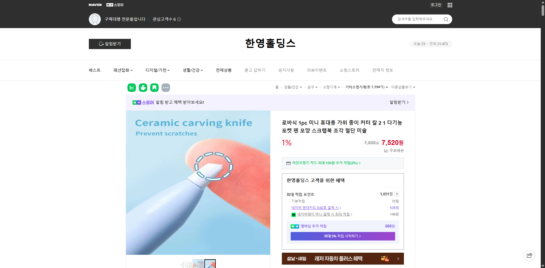This screenshot has height=268, width=545.
Task: Click the 로그인 button
Action: tap(436, 5)
